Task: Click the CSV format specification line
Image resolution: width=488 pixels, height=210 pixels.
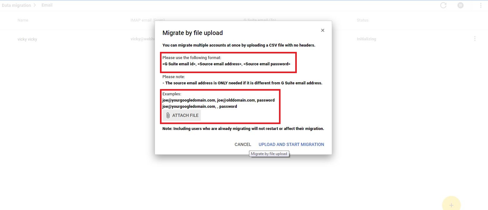Action: click(x=226, y=64)
